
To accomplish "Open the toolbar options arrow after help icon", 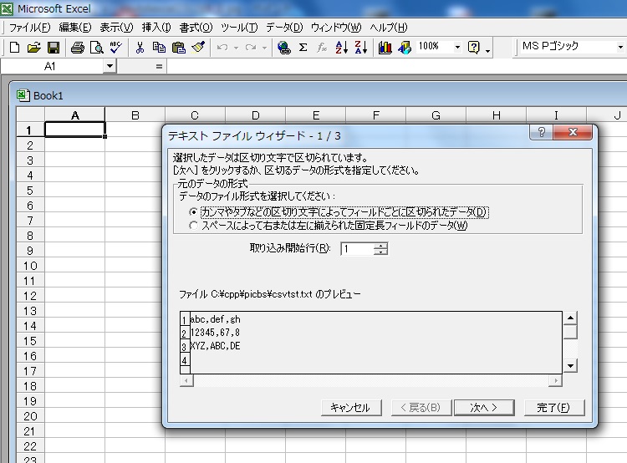I will [x=487, y=51].
